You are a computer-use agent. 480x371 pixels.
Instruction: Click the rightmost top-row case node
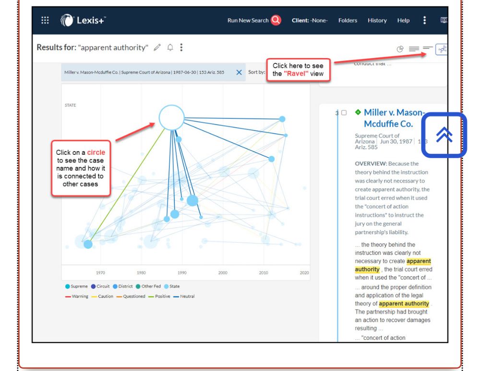click(x=282, y=119)
